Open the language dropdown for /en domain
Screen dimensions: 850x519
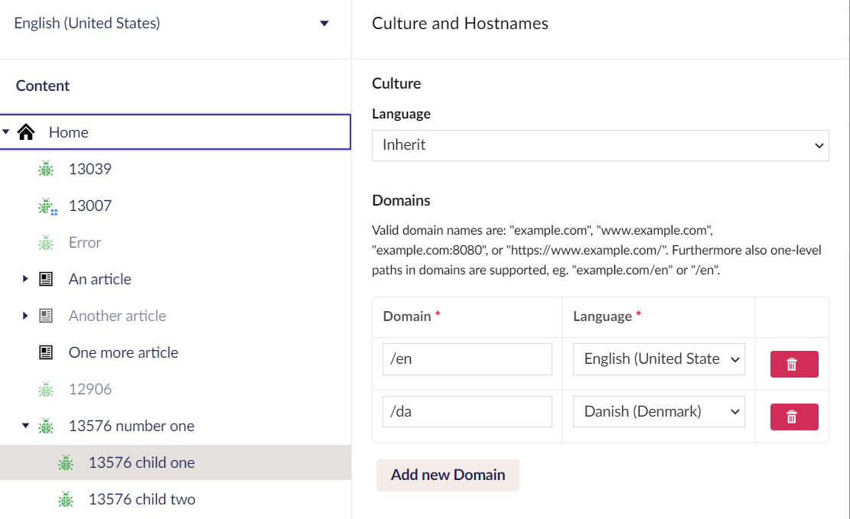[659, 359]
